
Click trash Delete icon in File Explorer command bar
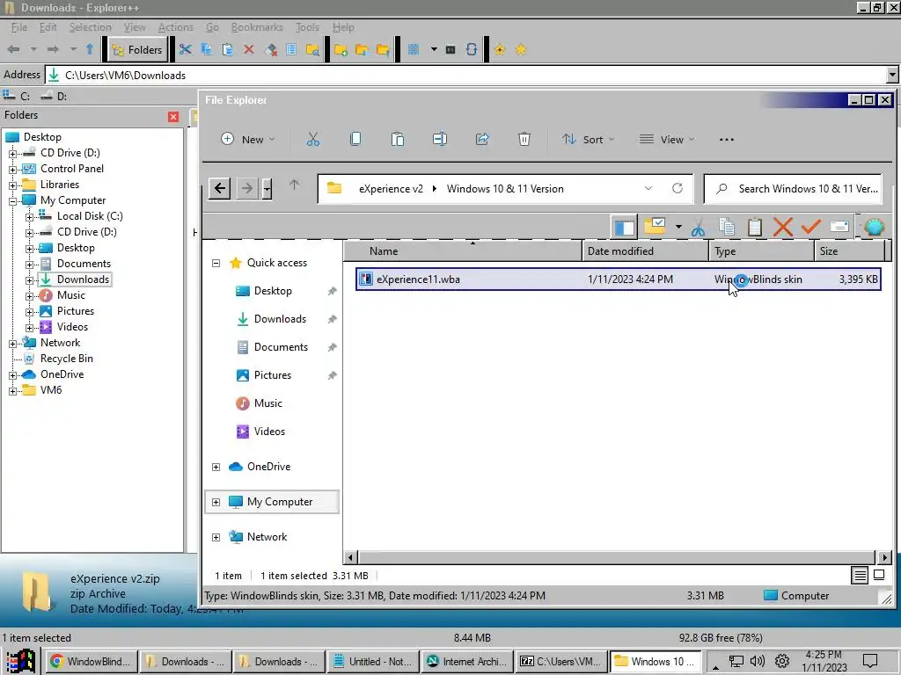coord(524,140)
